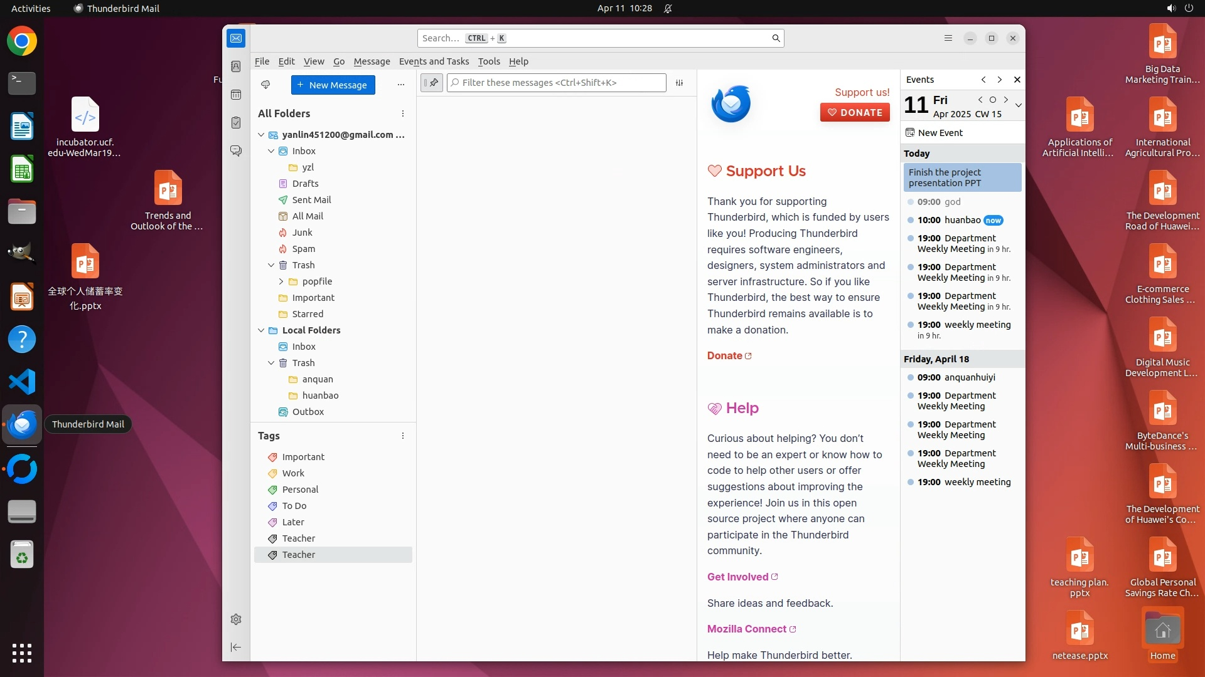
Task: Go to today using the circle button
Action: click(x=993, y=100)
